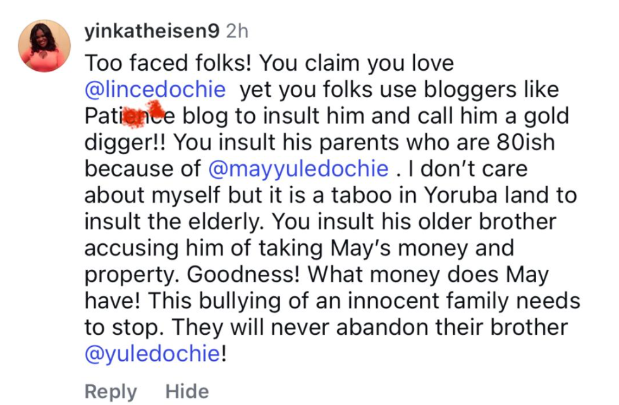619x405 pixels.
Task: Open yinkatheisen9's profile picture
Action: point(44,45)
